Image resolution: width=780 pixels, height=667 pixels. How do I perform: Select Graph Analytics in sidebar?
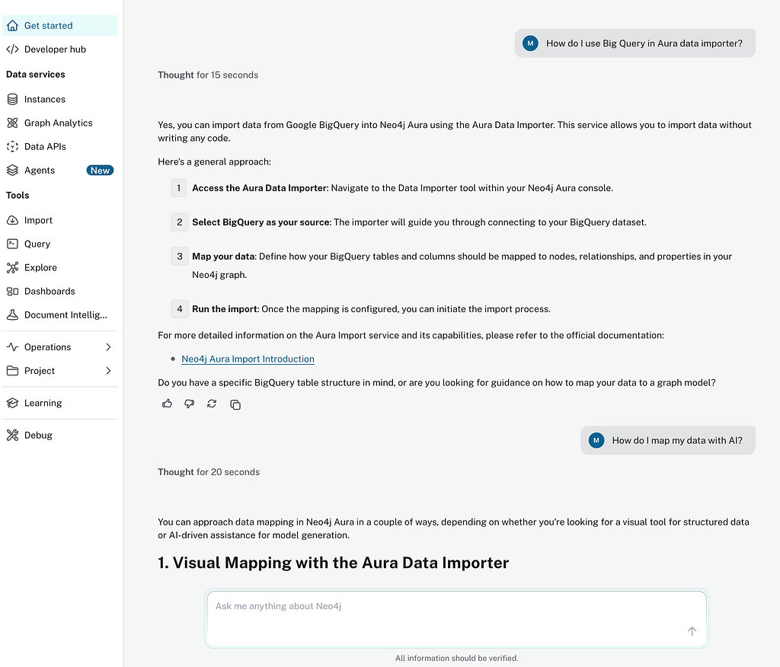tap(58, 123)
